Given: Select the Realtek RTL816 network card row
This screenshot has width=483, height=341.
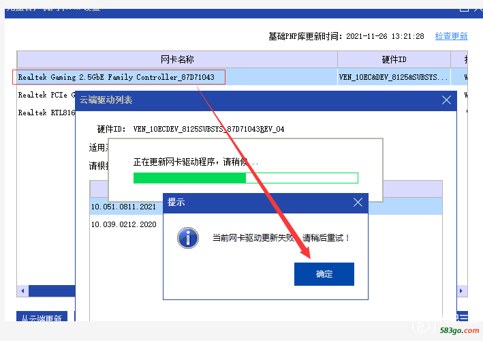Looking at the screenshot, I should (x=46, y=113).
